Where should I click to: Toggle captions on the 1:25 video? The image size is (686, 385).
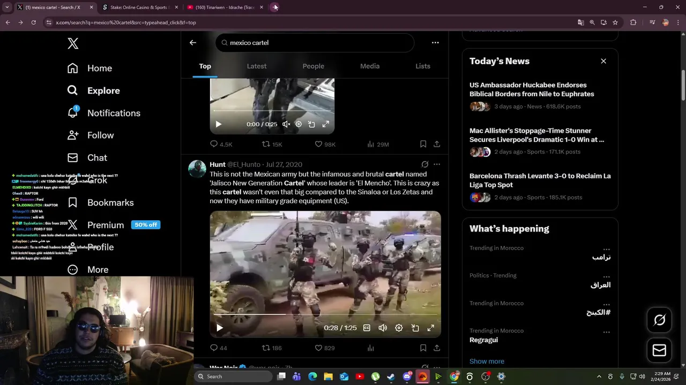367,328
